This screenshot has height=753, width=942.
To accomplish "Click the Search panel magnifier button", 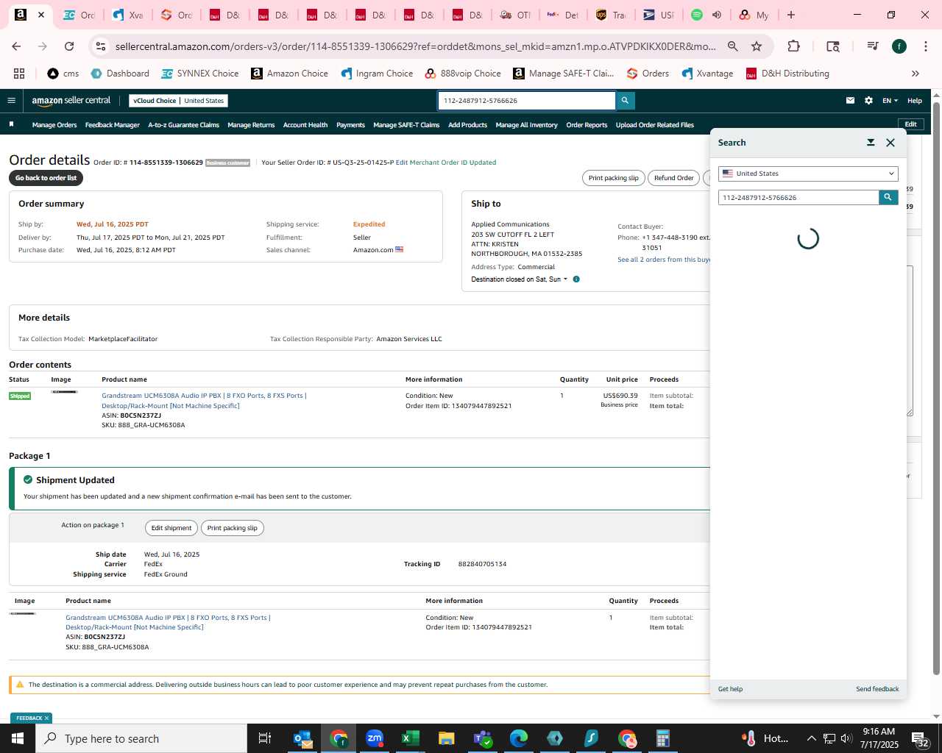I will 888,197.
